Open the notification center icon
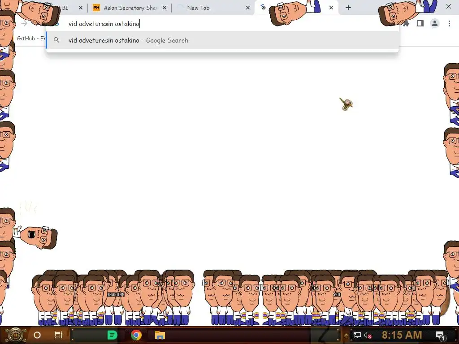Image resolution: width=459 pixels, height=344 pixels. (441, 335)
